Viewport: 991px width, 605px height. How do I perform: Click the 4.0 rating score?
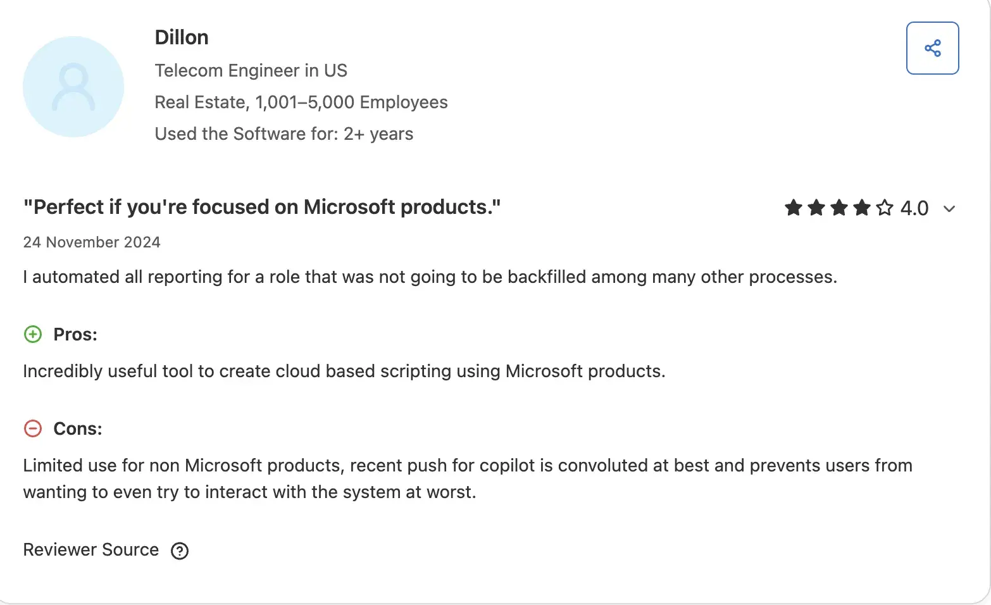click(x=914, y=208)
